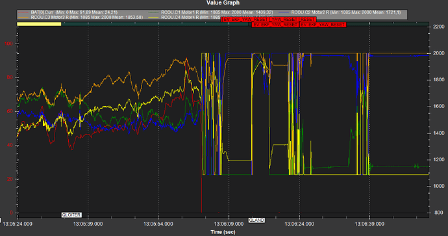This screenshot has width=448, height=236.
Task: Click the truncated red 'RESET' event label
Action: pos(307,20)
